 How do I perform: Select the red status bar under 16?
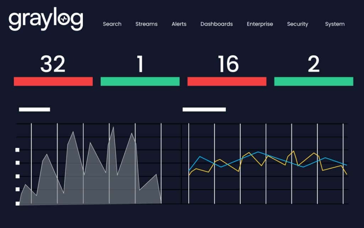pos(227,81)
